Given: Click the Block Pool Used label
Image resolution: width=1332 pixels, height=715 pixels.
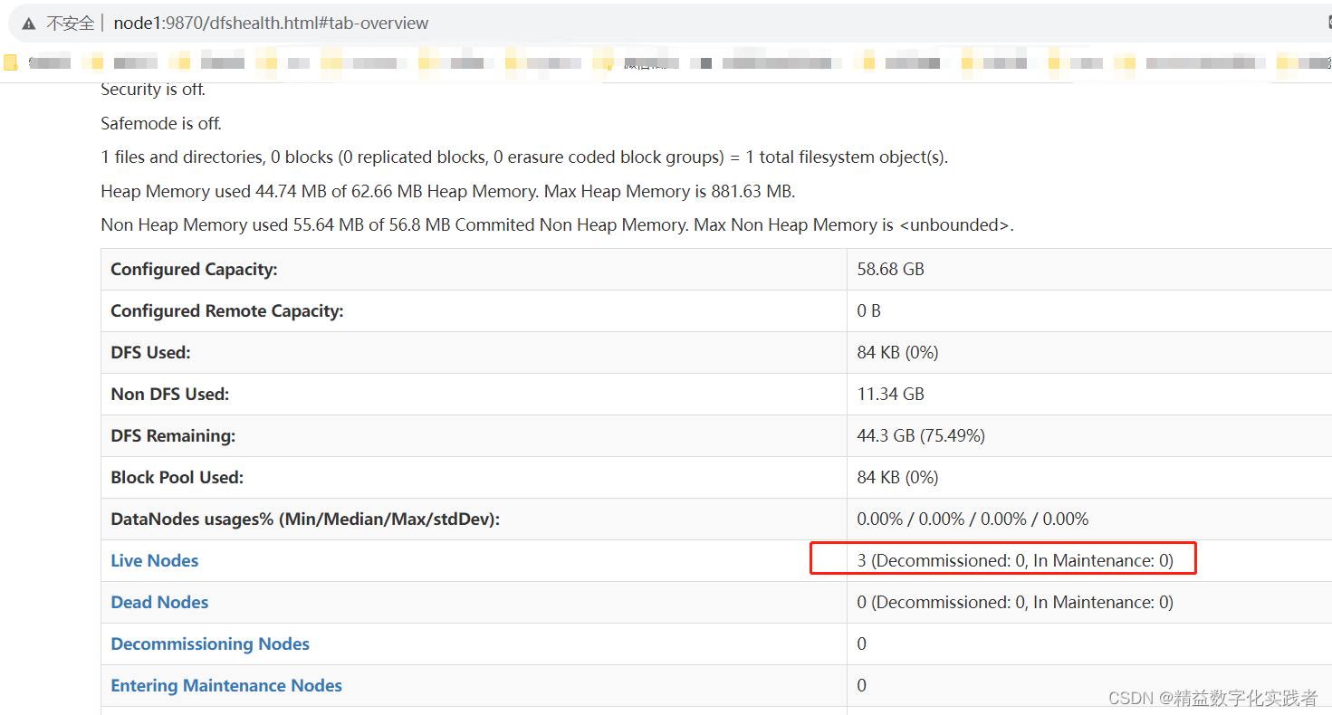Looking at the screenshot, I should click(x=177, y=477).
